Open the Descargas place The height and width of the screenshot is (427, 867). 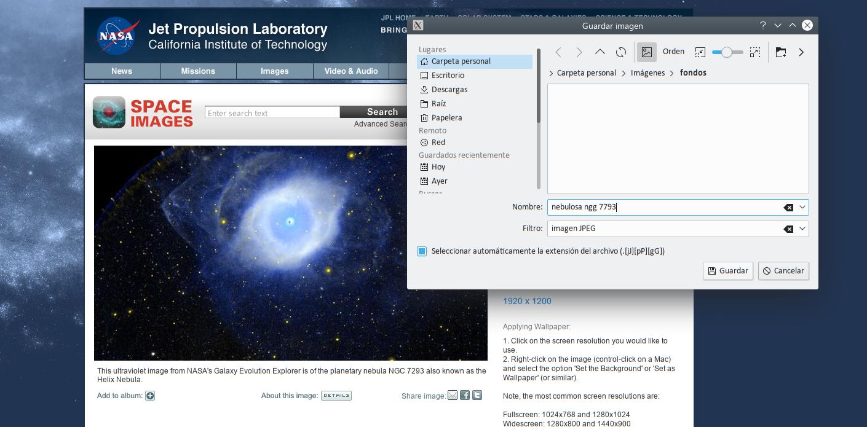point(475,90)
